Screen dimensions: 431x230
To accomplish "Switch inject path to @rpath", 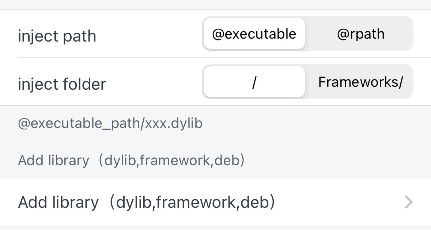I will [360, 34].
